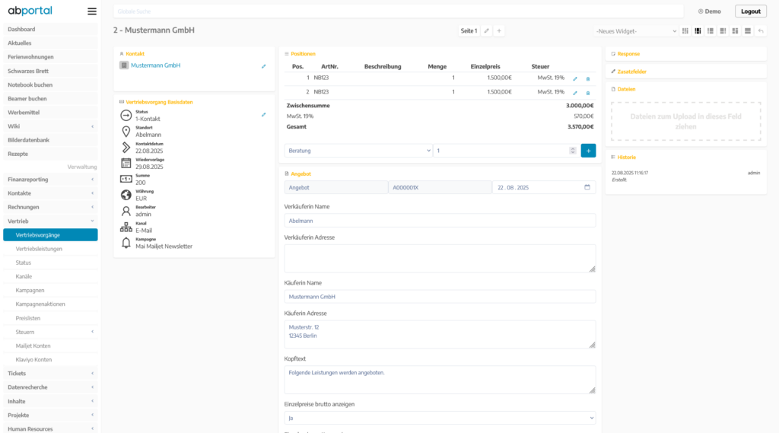Rename Seite 1 using pencil icon
The width and height of the screenshot is (779, 433).
point(487,31)
